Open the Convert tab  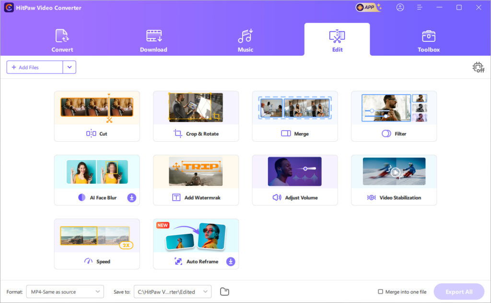pyautogui.click(x=62, y=40)
